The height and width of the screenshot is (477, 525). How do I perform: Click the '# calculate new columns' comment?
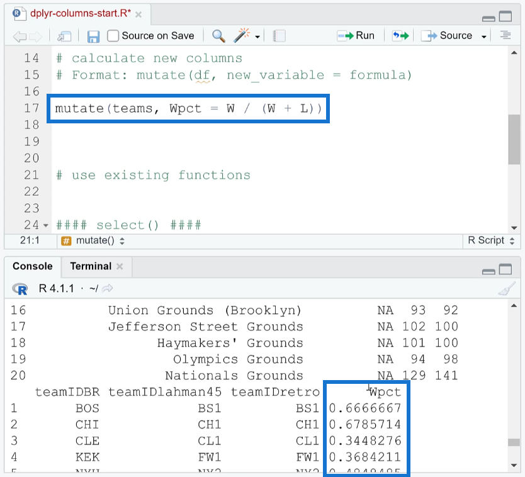click(149, 59)
